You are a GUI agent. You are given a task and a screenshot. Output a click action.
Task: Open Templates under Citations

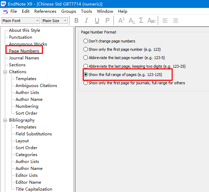(x=26, y=79)
